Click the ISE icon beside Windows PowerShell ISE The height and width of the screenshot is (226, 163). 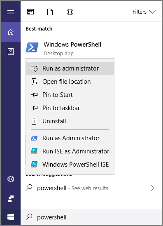pyautogui.click(x=34, y=165)
